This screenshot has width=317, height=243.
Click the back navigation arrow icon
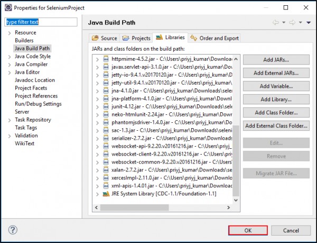276,22
